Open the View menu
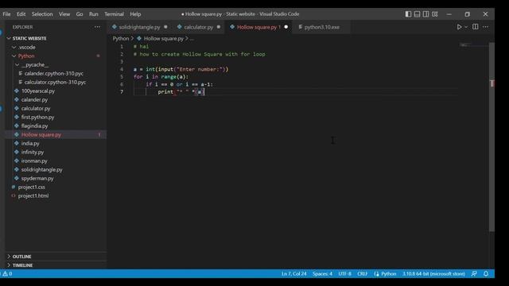The image size is (509, 286). (x=64, y=14)
